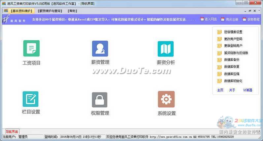
Task: Open the 栏目设置 edit note icon
Action: tap(31, 99)
